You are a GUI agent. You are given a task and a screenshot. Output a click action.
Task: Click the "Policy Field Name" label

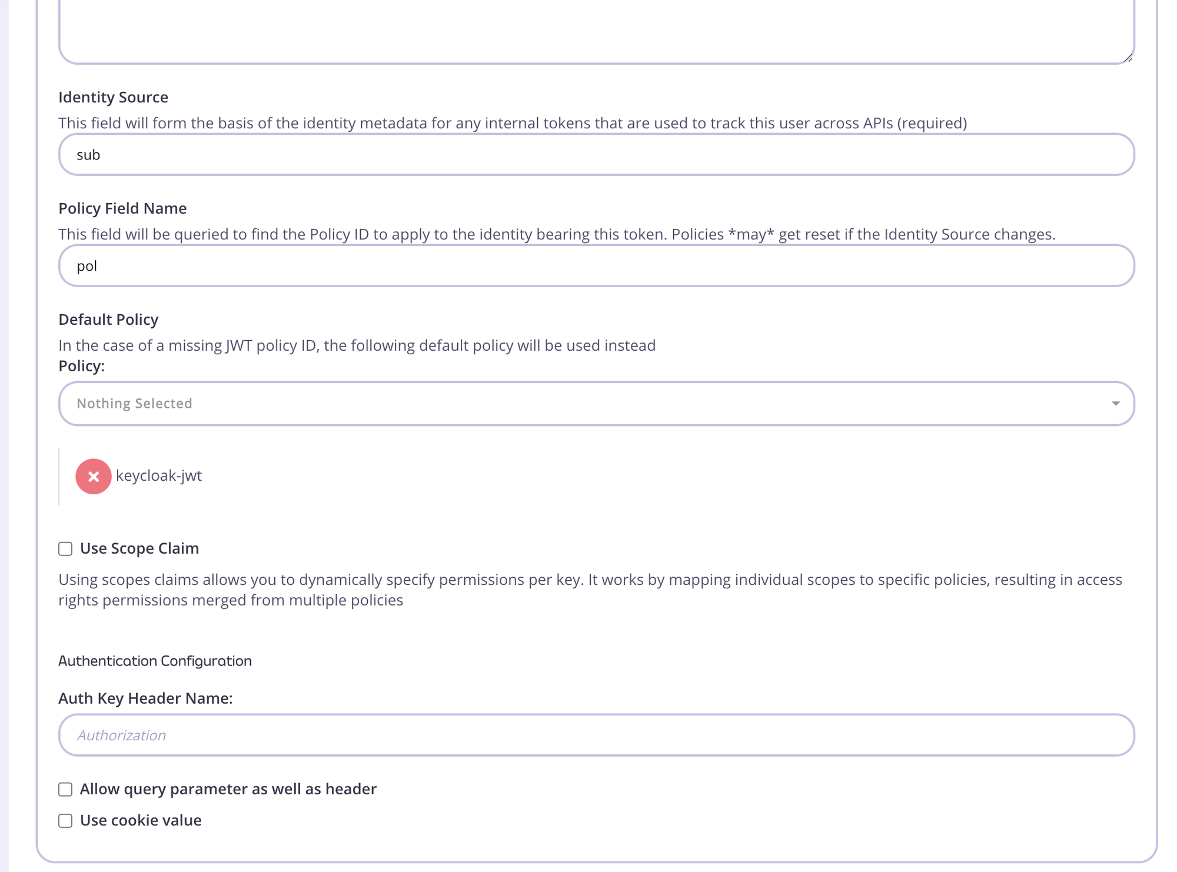[122, 208]
